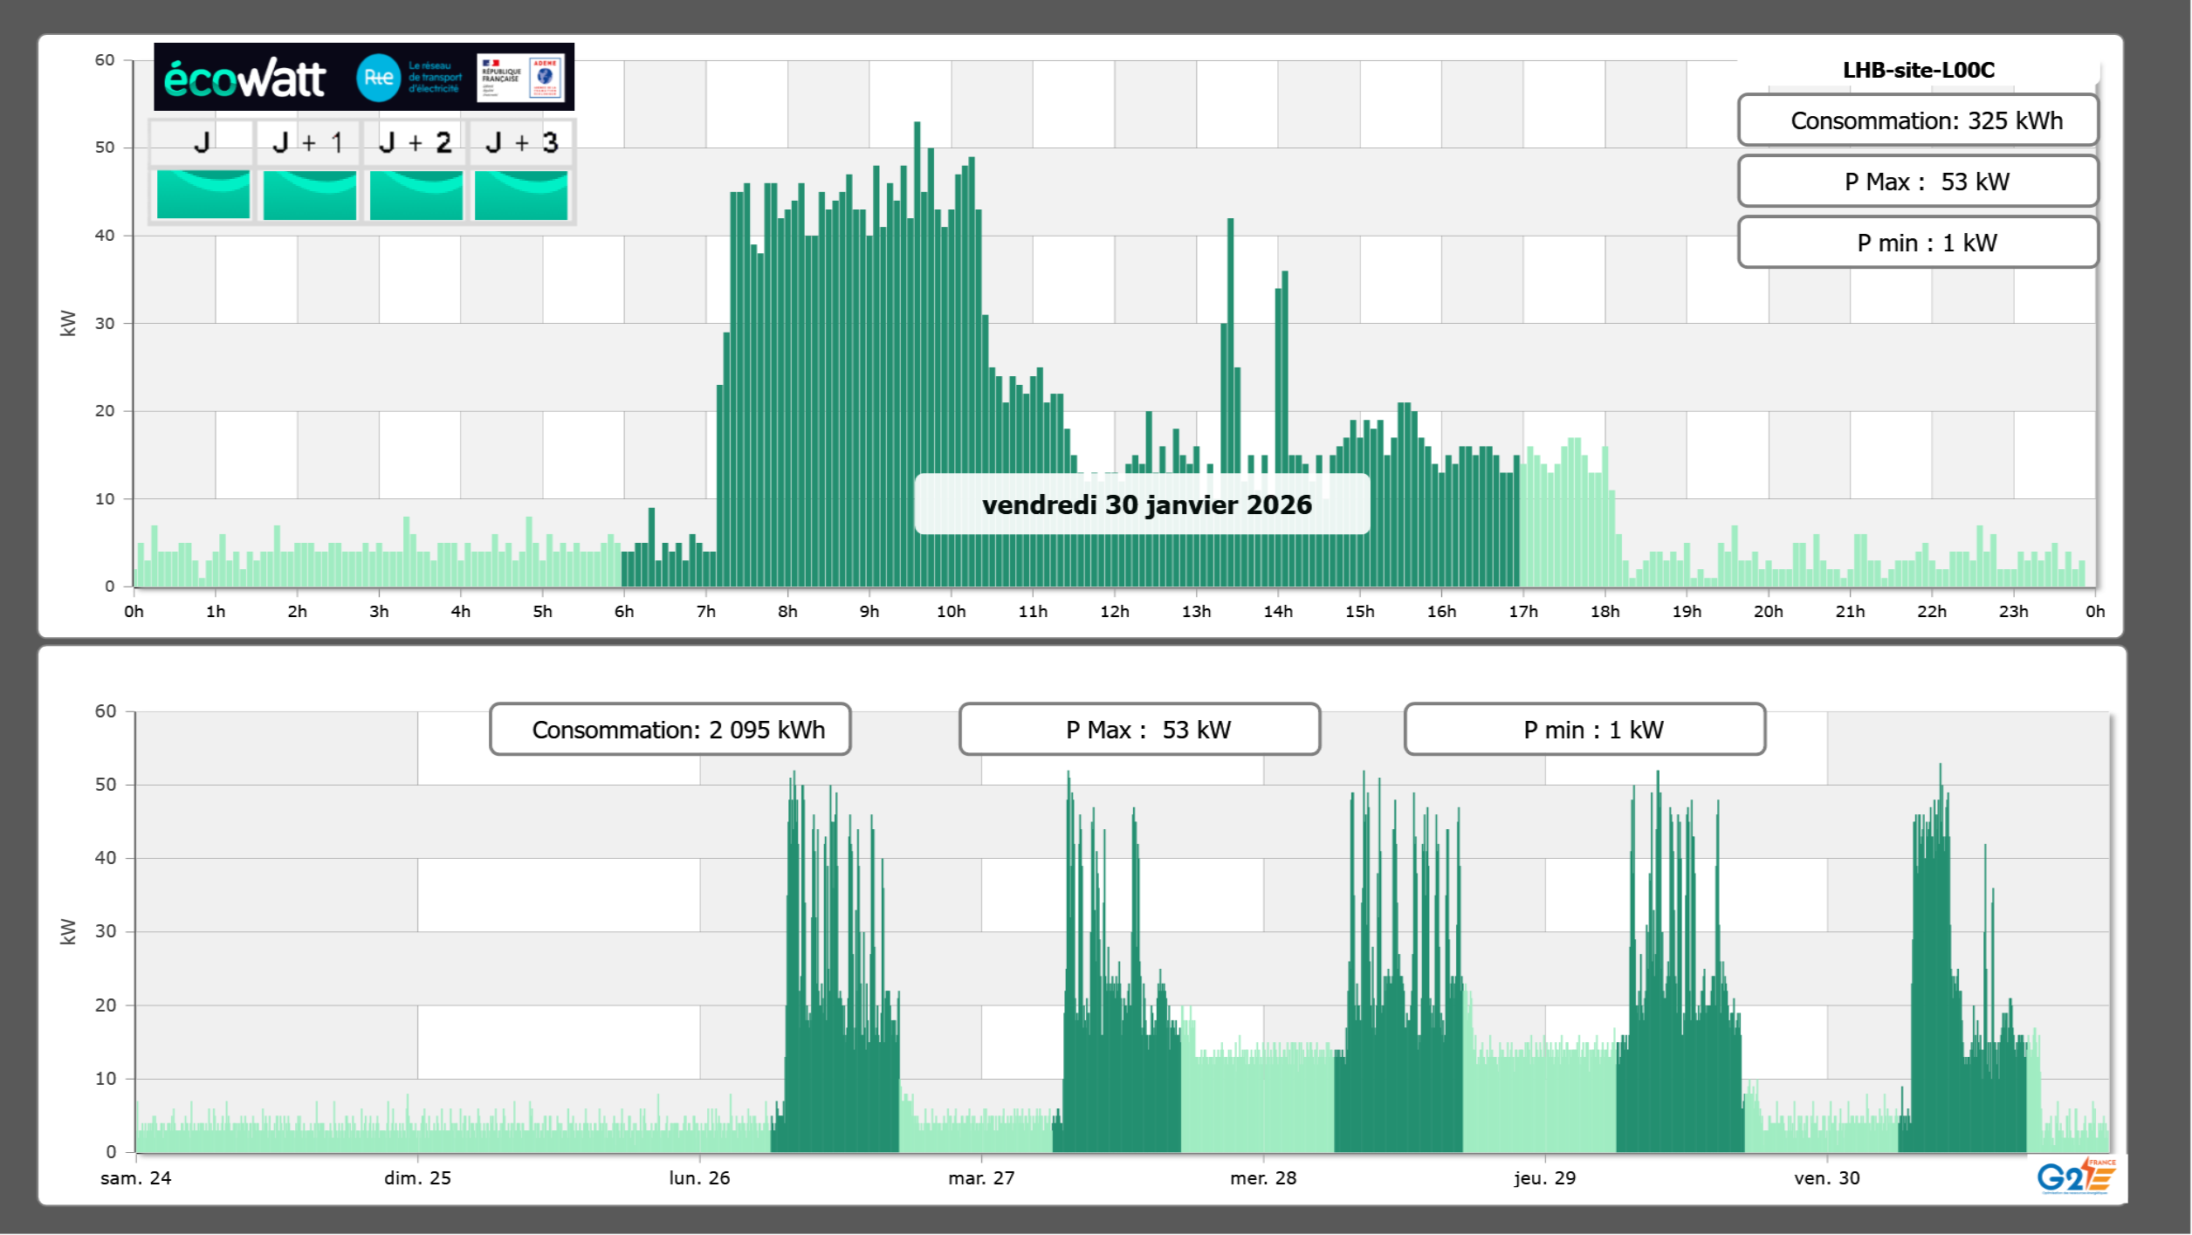2192x1235 pixels.
Task: Click the écoWatt logo banner
Action: pyautogui.click(x=245, y=79)
